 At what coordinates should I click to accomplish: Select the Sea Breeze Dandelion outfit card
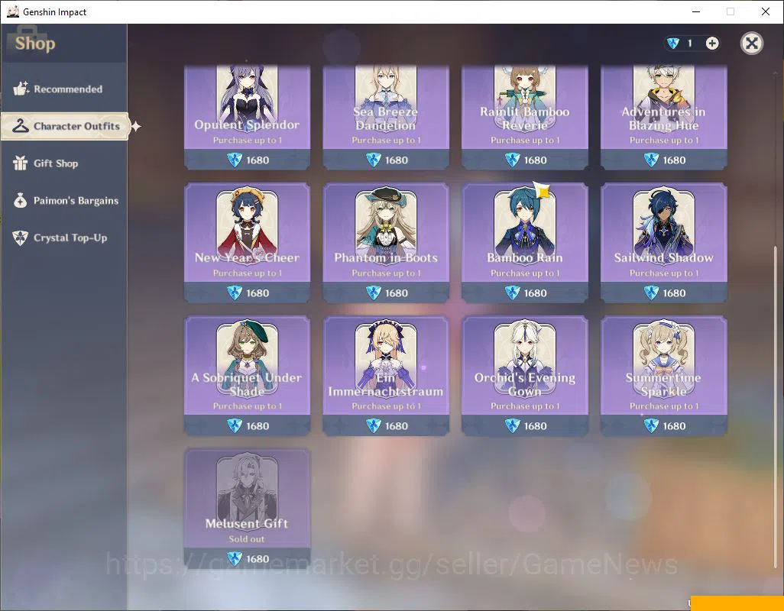[385, 117]
